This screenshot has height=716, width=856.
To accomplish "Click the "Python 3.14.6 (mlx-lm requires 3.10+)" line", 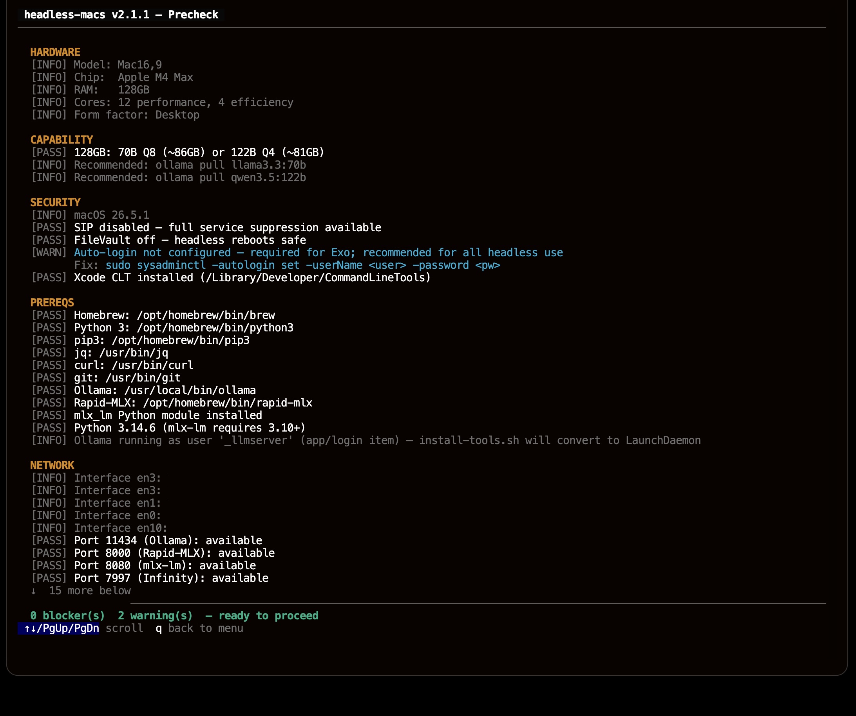I will 168,428.
